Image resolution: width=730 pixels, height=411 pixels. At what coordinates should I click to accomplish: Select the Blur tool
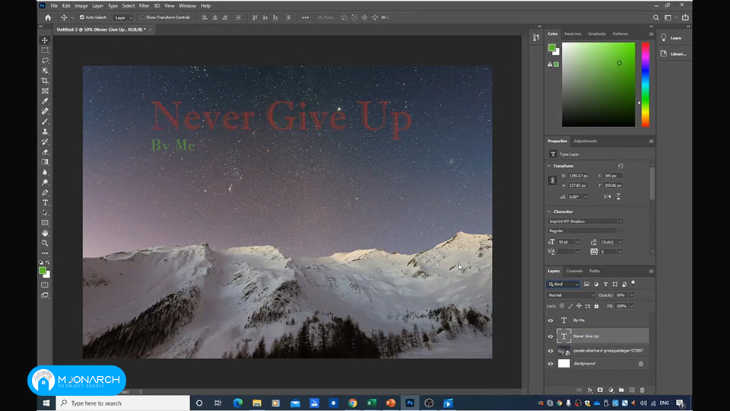pos(45,173)
